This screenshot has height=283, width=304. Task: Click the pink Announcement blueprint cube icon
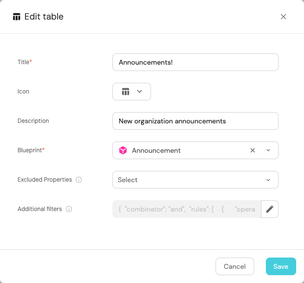123,150
